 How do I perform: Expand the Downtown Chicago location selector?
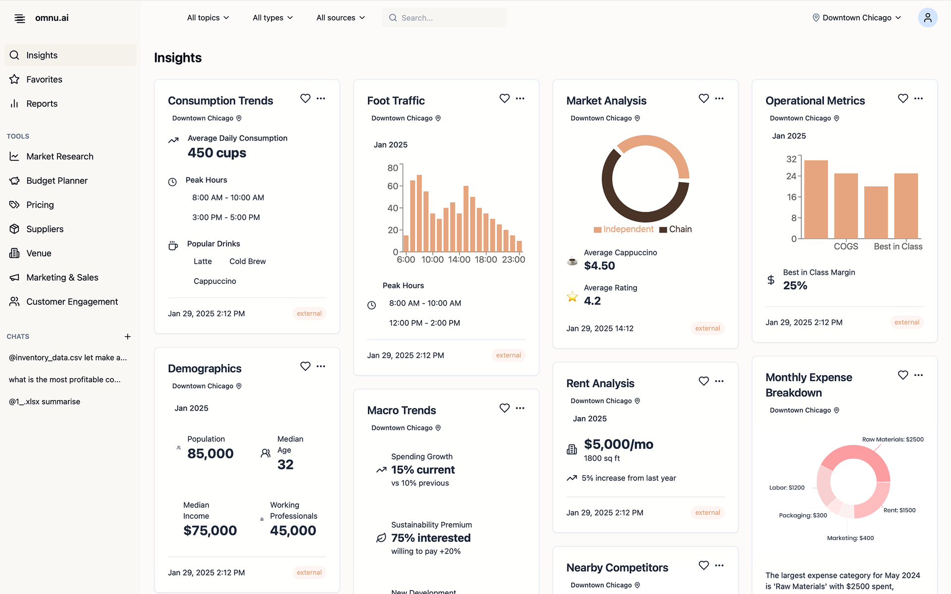tap(856, 17)
